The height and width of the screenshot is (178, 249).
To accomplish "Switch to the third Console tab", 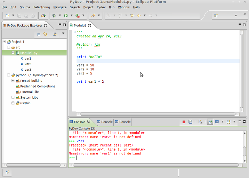I will 123,122.
